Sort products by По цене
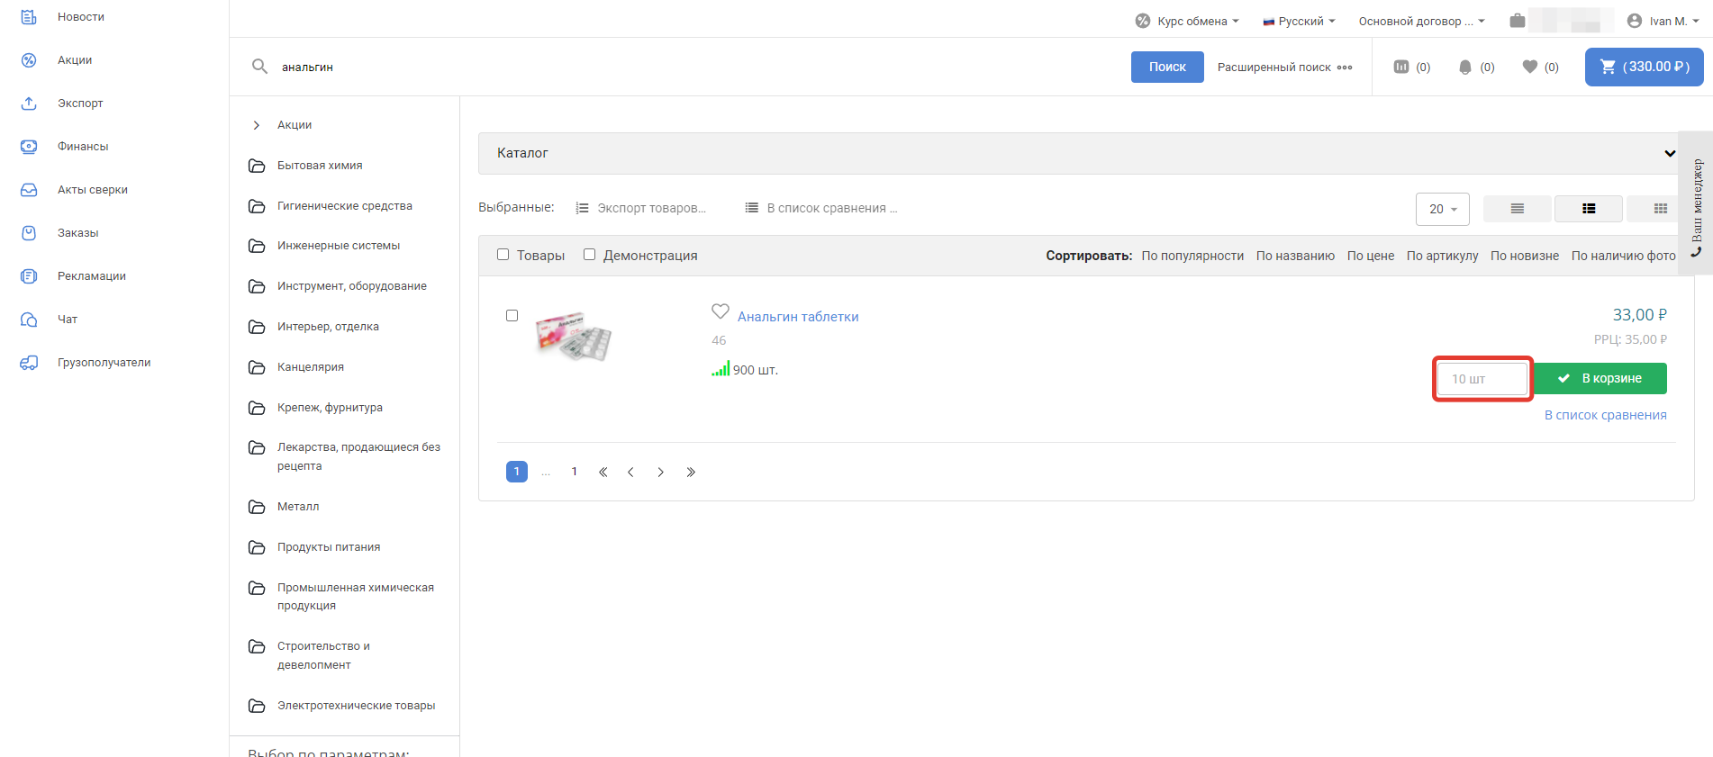The height and width of the screenshot is (757, 1713). point(1370,256)
